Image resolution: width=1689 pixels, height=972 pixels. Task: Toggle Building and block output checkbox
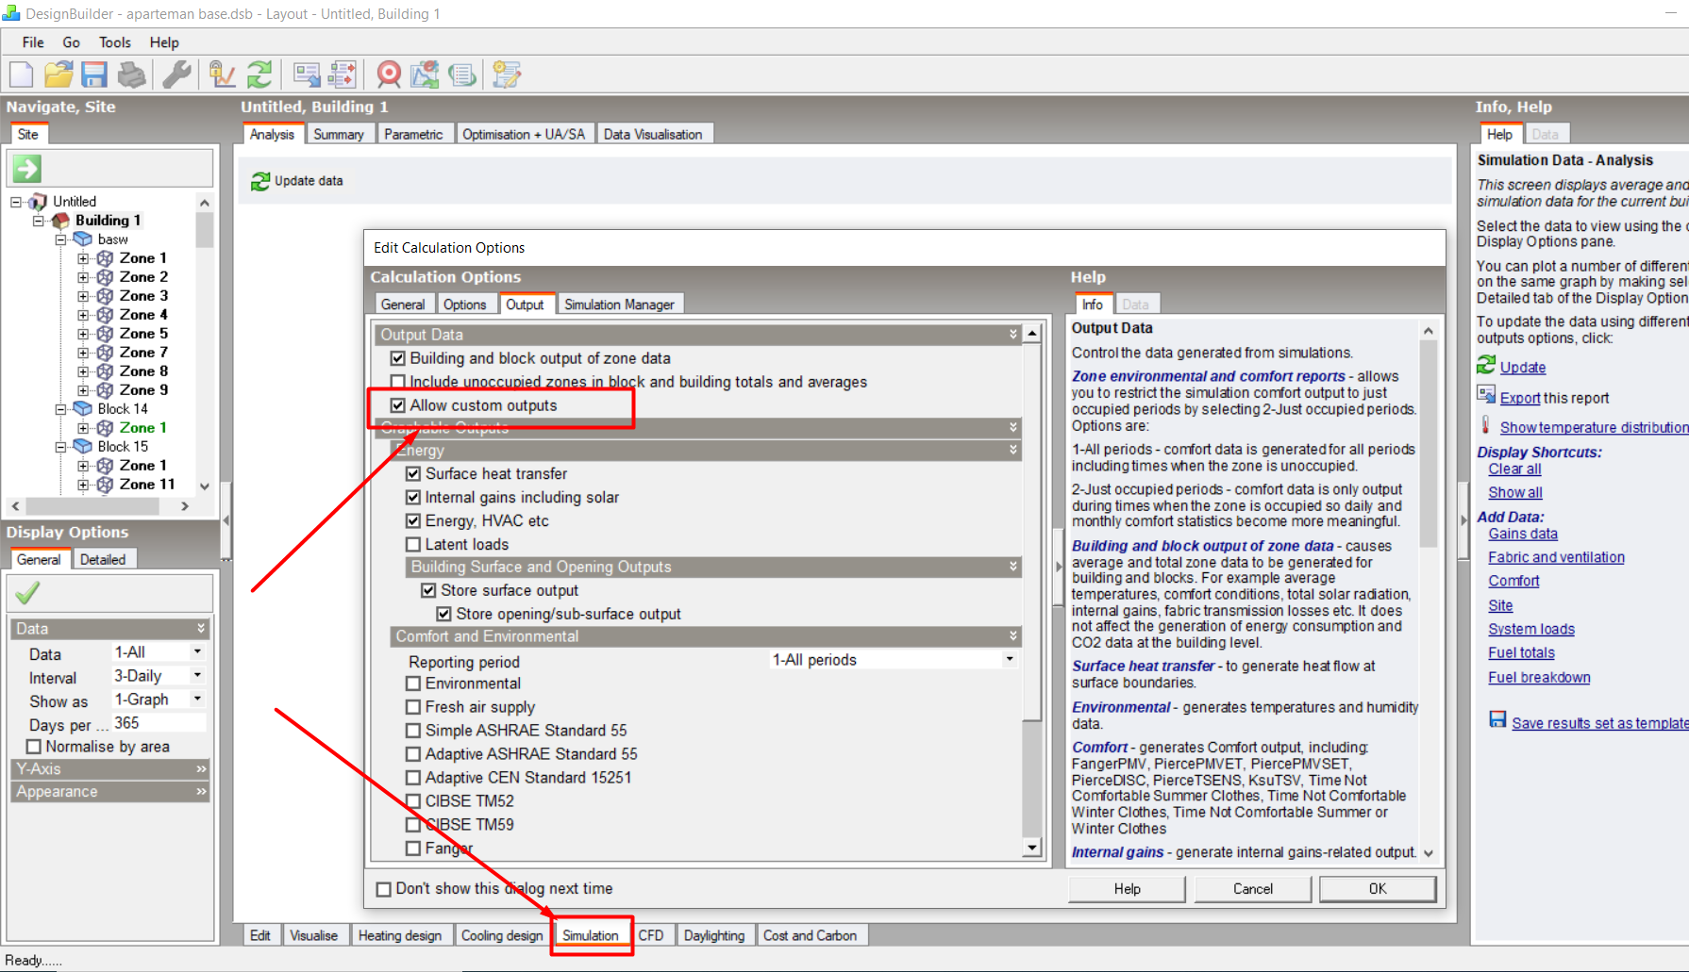398,358
